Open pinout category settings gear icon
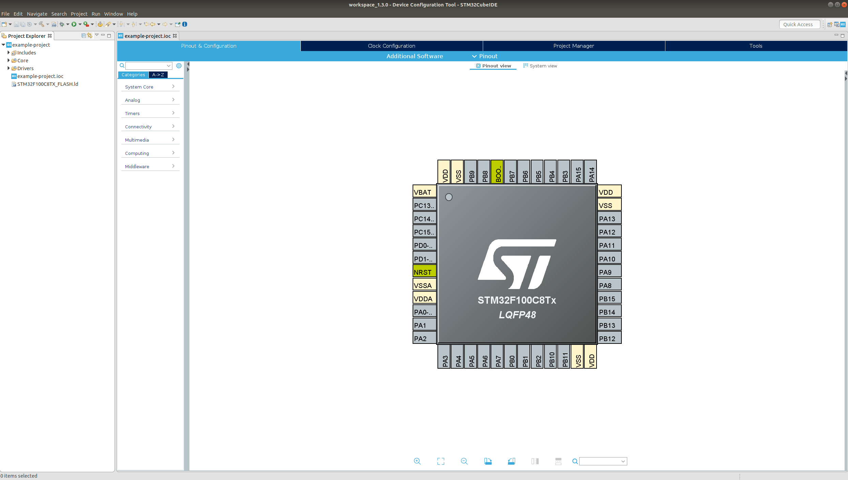This screenshot has height=480, width=848. [179, 66]
